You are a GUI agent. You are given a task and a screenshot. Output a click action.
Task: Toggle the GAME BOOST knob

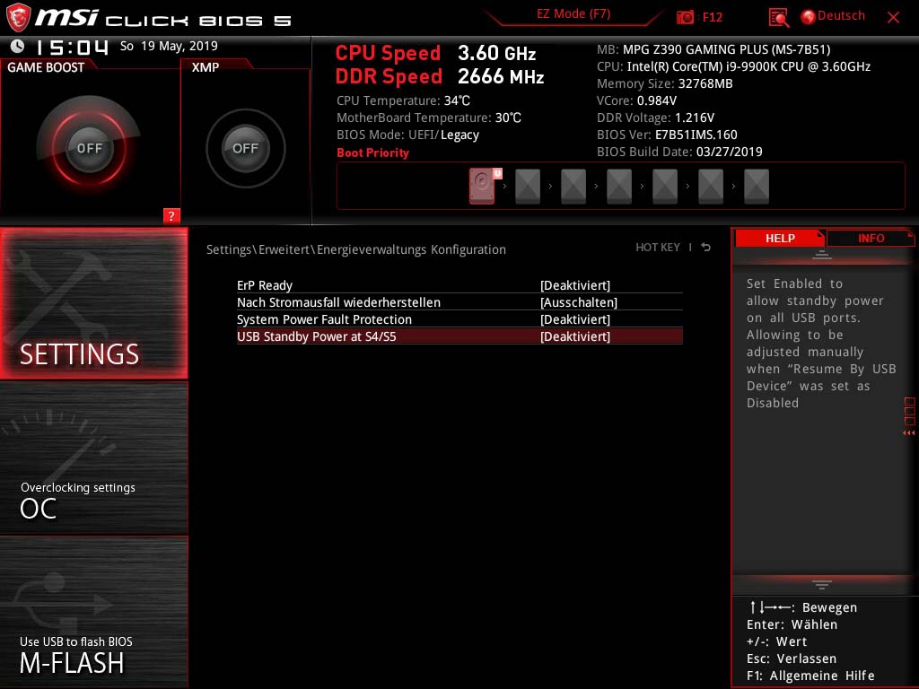pyautogui.click(x=89, y=148)
